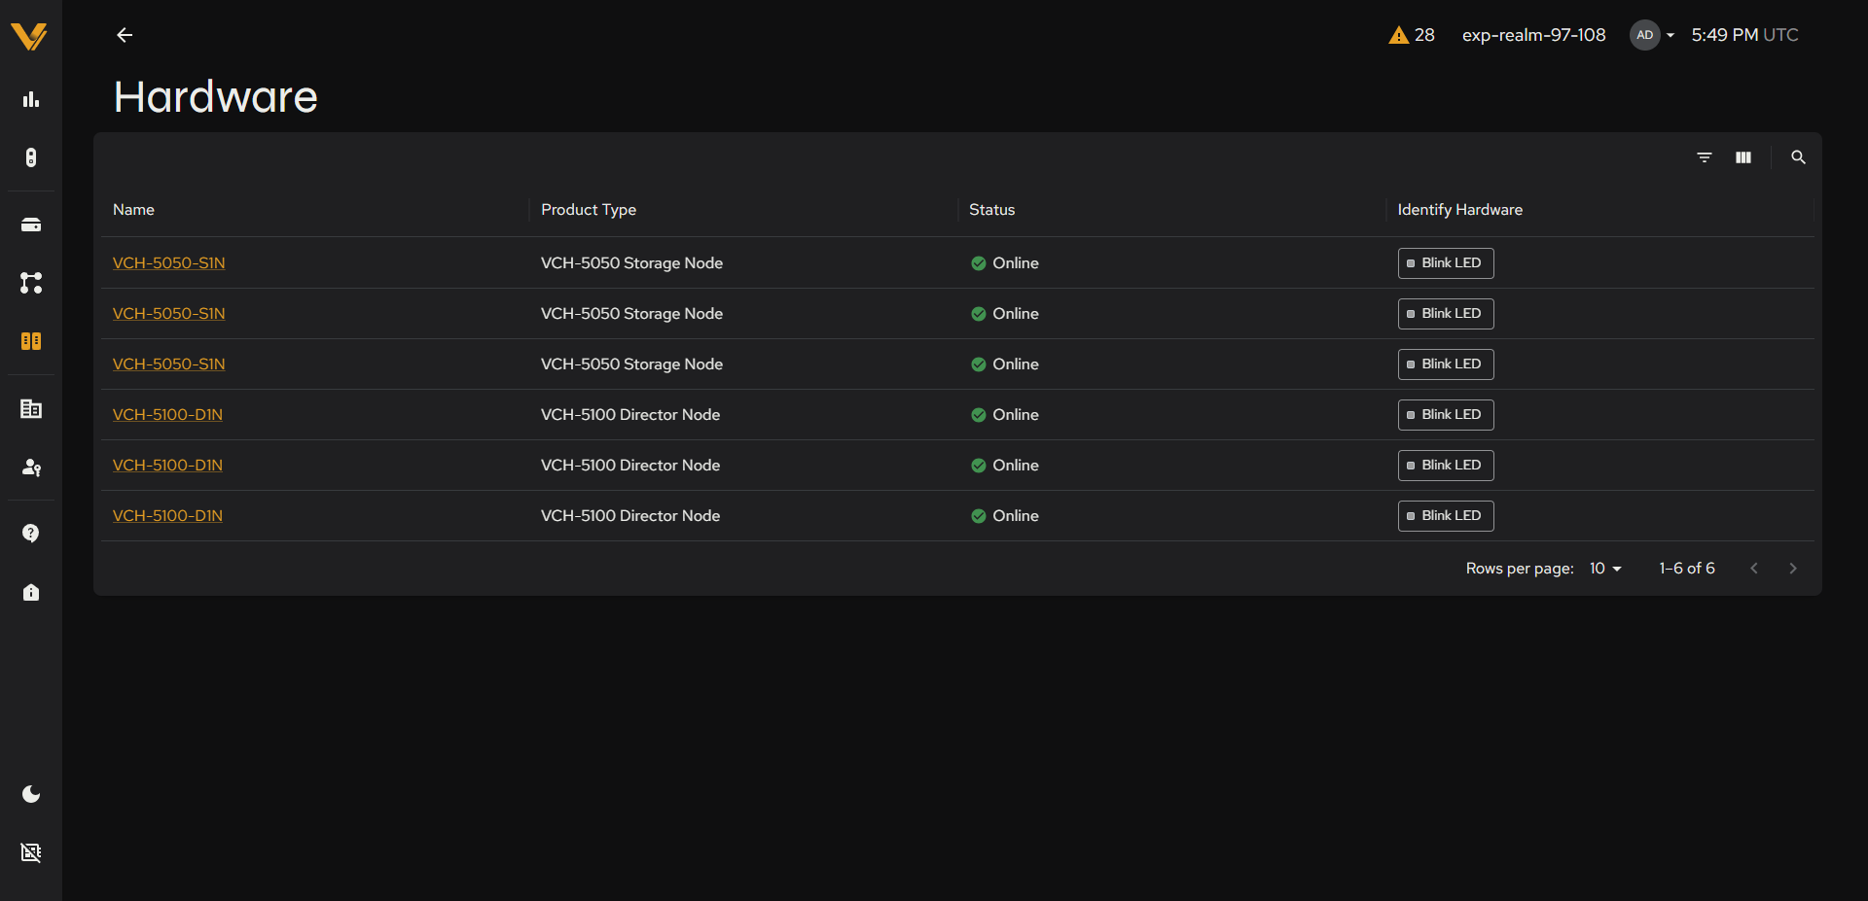Click Blink LED for the first storage node
Viewport: 1868px width, 901px height.
pyautogui.click(x=1446, y=263)
